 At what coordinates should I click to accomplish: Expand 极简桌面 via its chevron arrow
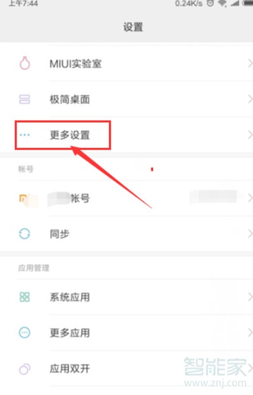pos(250,100)
